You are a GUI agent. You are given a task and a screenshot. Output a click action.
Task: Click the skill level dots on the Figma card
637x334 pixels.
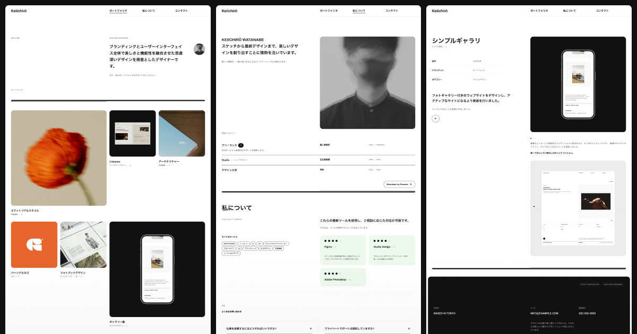[x=332, y=241]
